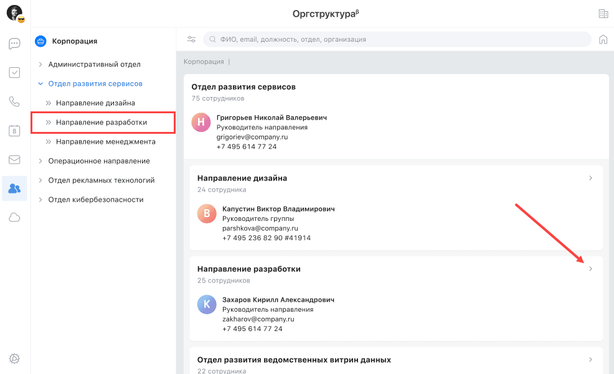Select Операционное направление in the tree
This screenshot has height=374, width=614.
99,161
